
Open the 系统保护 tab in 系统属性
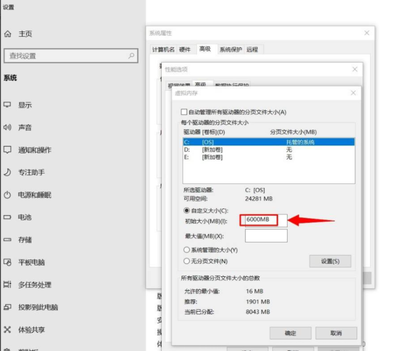231,49
